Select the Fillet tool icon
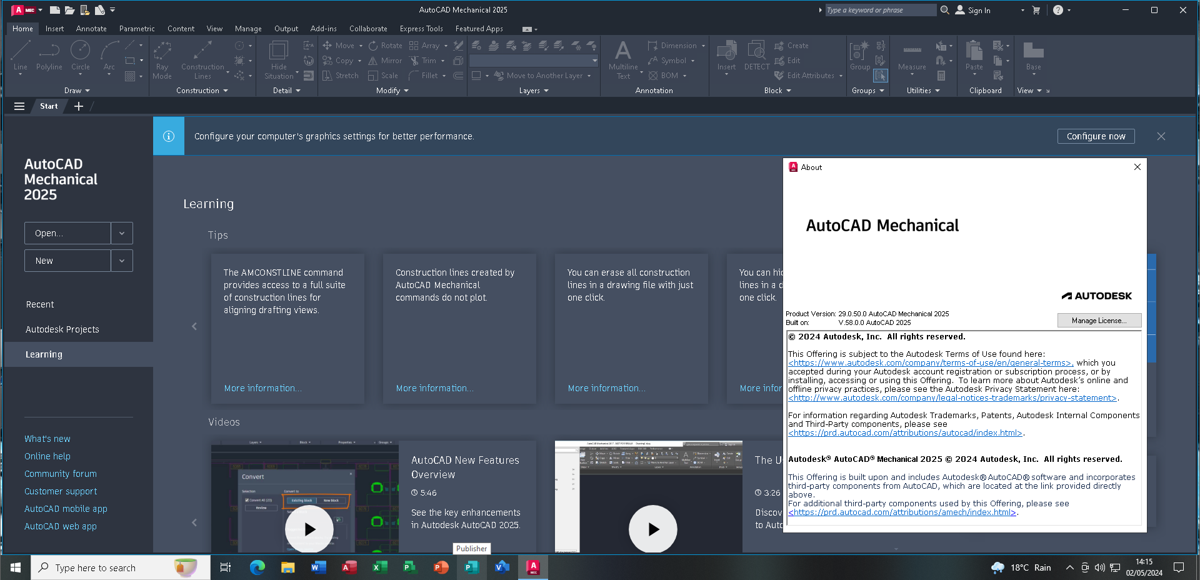This screenshot has height=580, width=1200. coord(414,76)
